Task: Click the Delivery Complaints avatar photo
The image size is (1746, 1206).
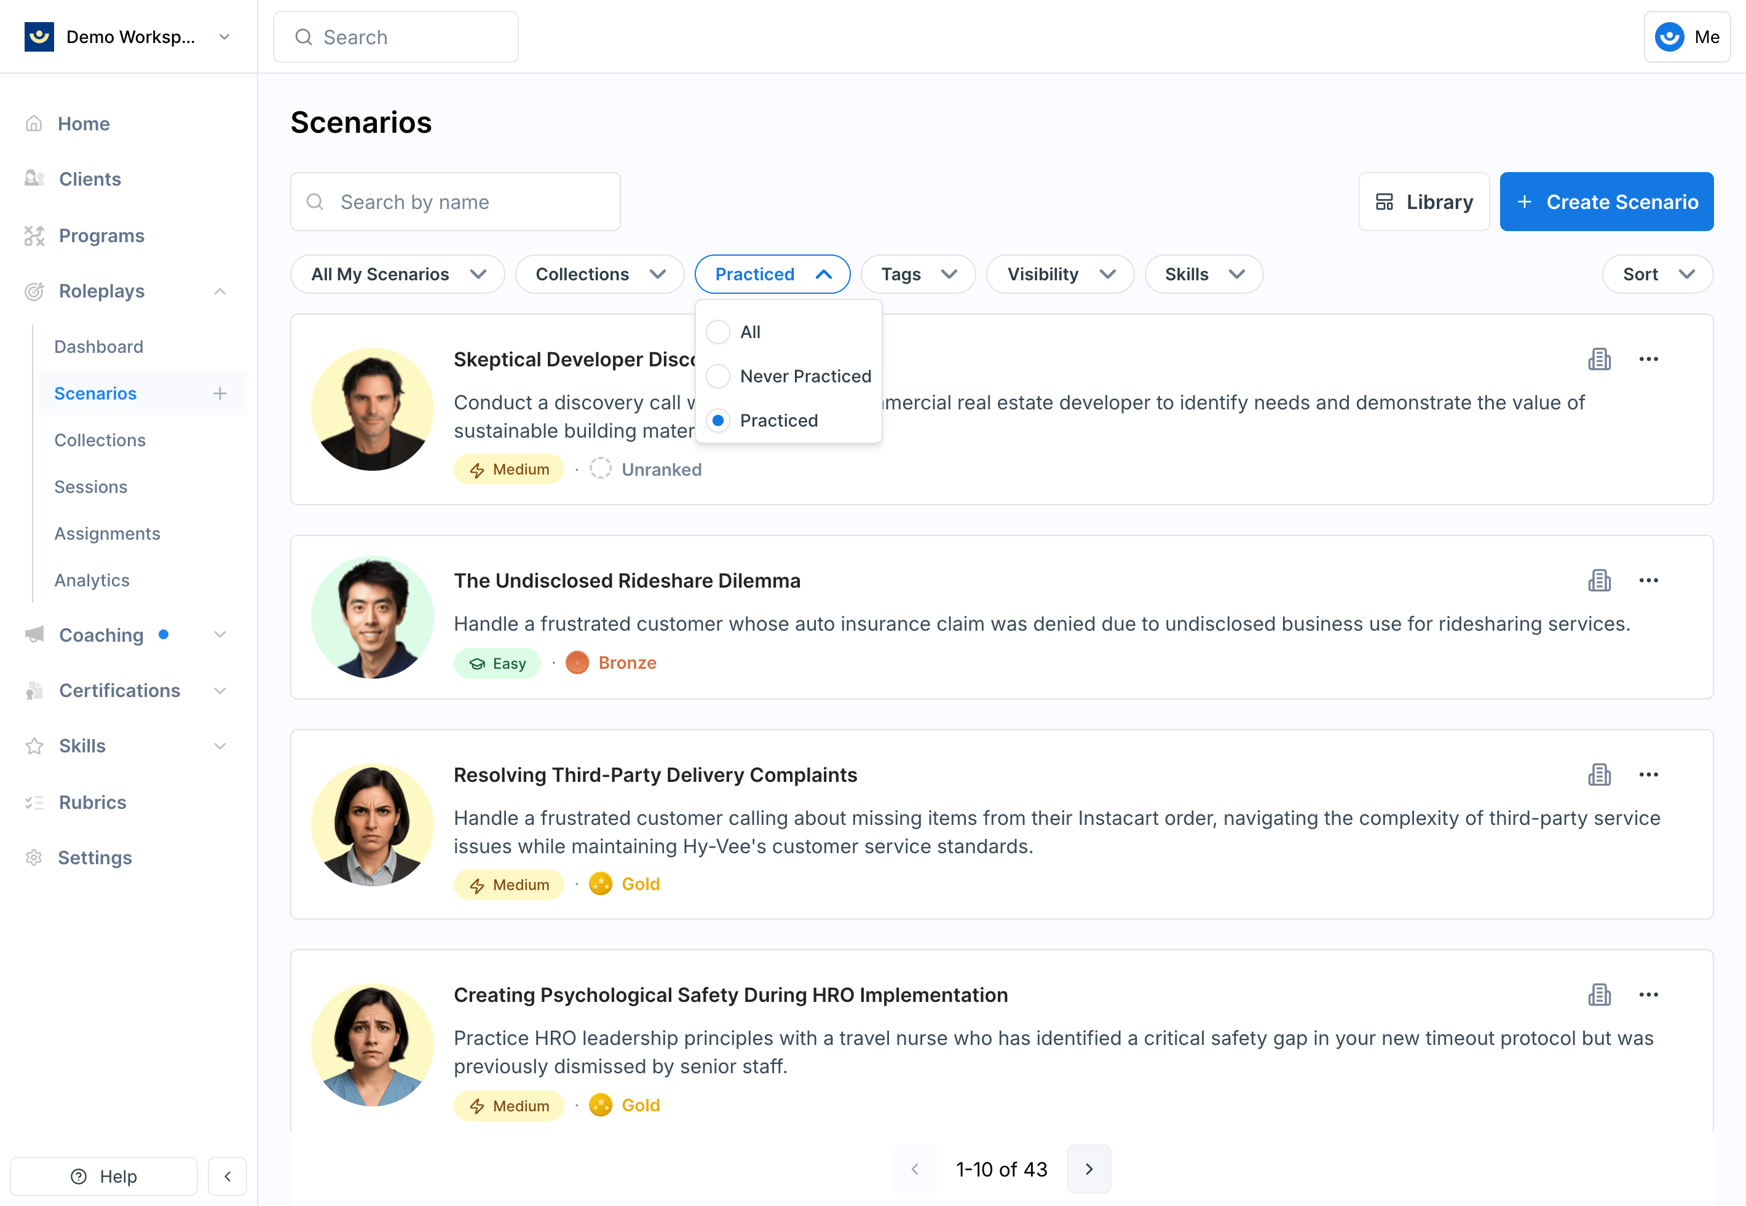Action: click(373, 824)
